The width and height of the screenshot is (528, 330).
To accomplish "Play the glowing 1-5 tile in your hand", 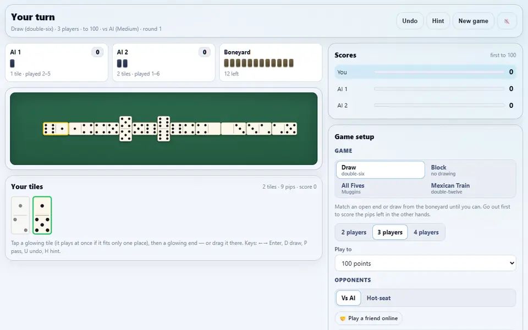I will [x=42, y=215].
